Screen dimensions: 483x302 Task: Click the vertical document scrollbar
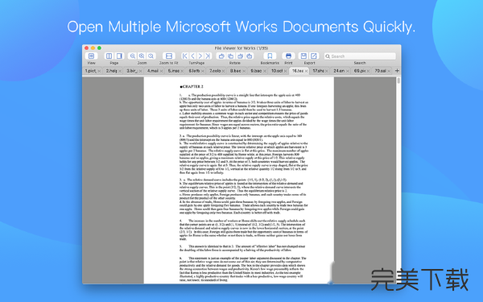point(398,180)
